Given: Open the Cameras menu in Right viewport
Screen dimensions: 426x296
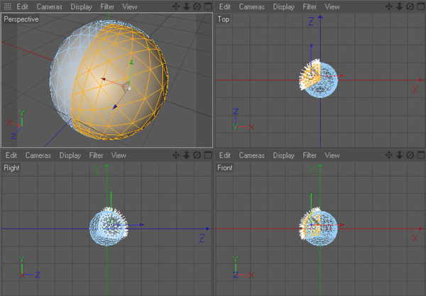Looking at the screenshot, I should (x=38, y=155).
